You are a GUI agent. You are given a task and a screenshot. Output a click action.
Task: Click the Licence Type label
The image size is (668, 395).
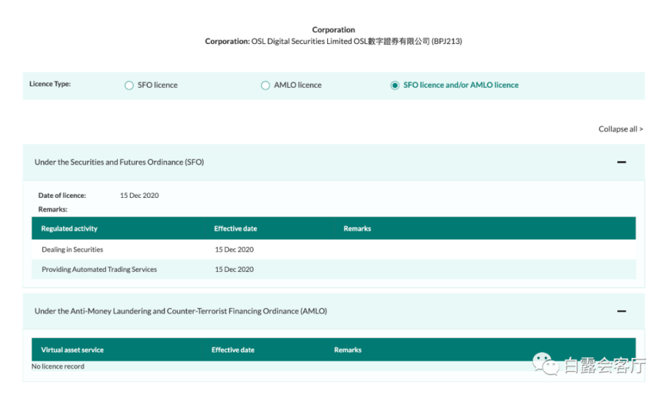coord(50,84)
